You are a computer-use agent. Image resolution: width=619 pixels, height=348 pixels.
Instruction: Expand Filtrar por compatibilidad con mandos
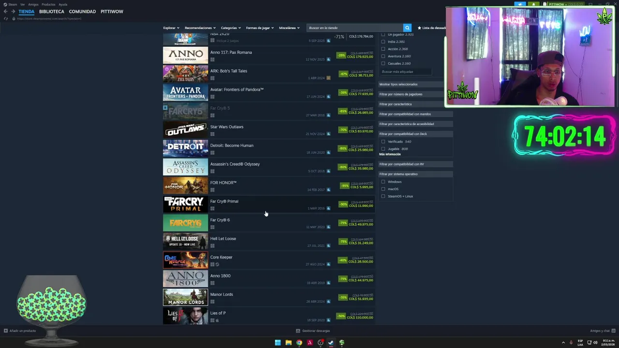[415, 114]
